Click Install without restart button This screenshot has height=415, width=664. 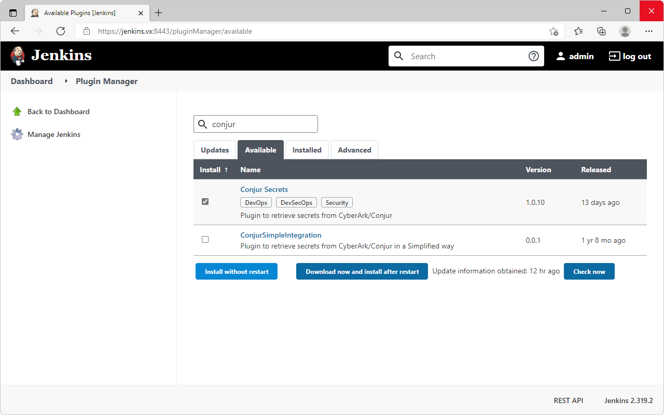click(x=237, y=271)
